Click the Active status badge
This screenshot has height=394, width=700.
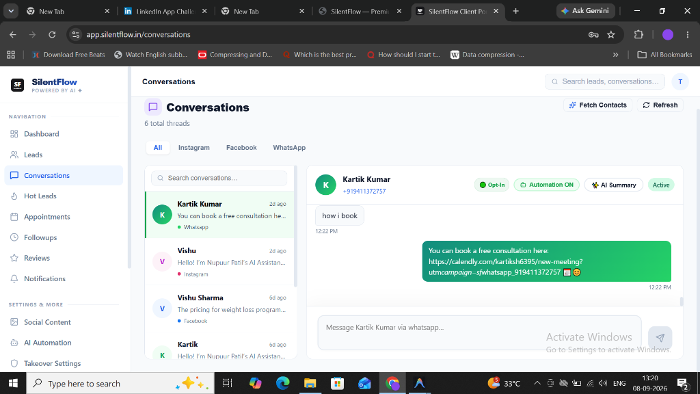click(x=661, y=185)
